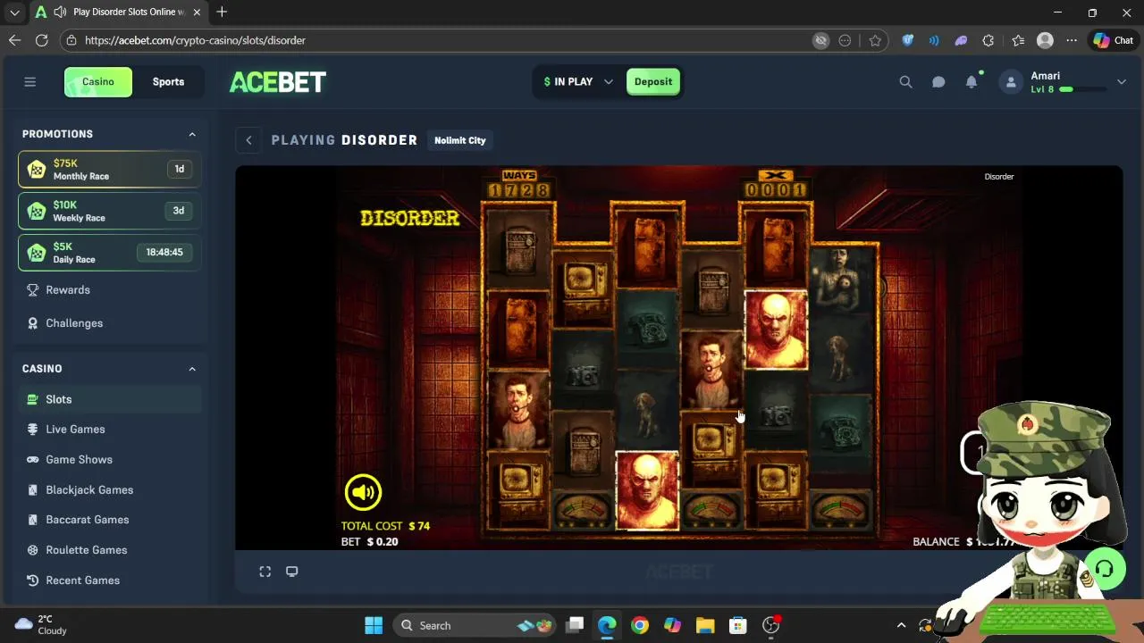
Task: Open Microsoft Store from the taskbar
Action: (738, 625)
